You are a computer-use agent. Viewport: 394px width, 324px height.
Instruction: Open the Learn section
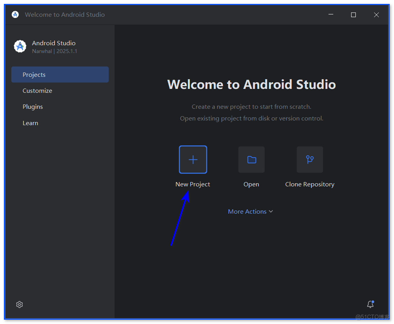point(30,123)
